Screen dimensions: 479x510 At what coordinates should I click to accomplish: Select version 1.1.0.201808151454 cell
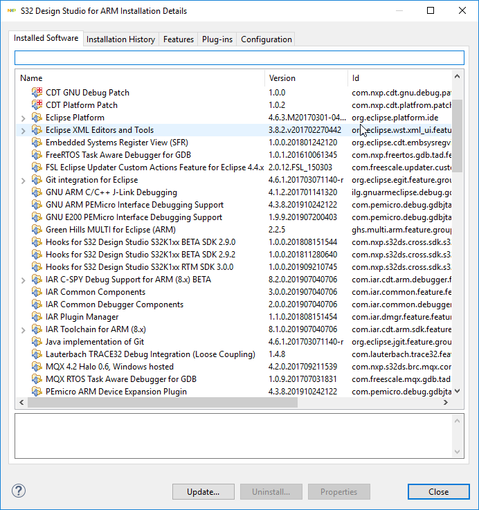pos(302,317)
